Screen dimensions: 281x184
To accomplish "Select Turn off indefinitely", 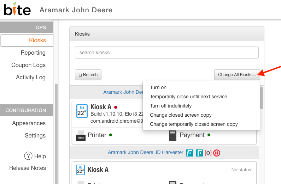I will click(x=171, y=106).
